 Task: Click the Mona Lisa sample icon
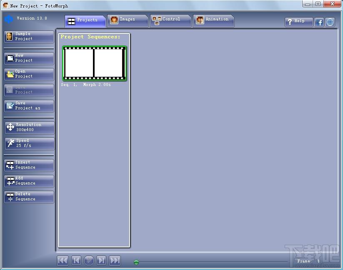click(x=10, y=36)
